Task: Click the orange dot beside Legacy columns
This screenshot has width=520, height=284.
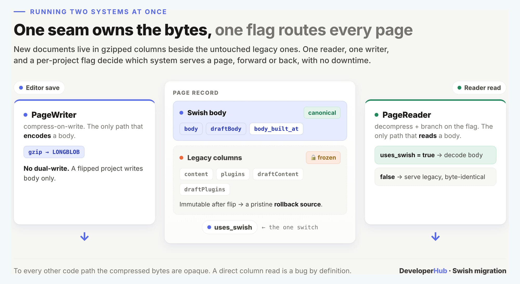Action: point(181,158)
